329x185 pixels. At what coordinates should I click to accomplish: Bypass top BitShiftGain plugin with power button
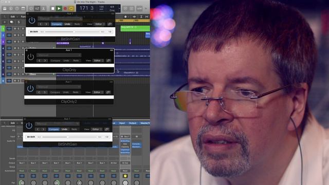32,21
